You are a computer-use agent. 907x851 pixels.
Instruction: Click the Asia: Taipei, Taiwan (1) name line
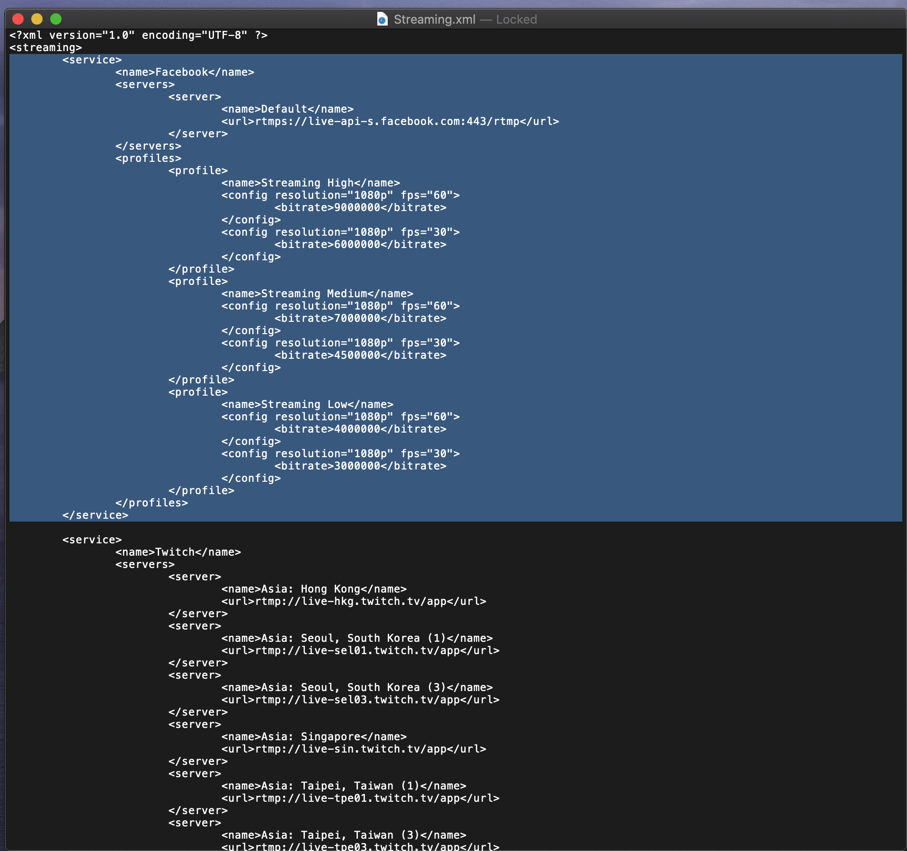344,786
